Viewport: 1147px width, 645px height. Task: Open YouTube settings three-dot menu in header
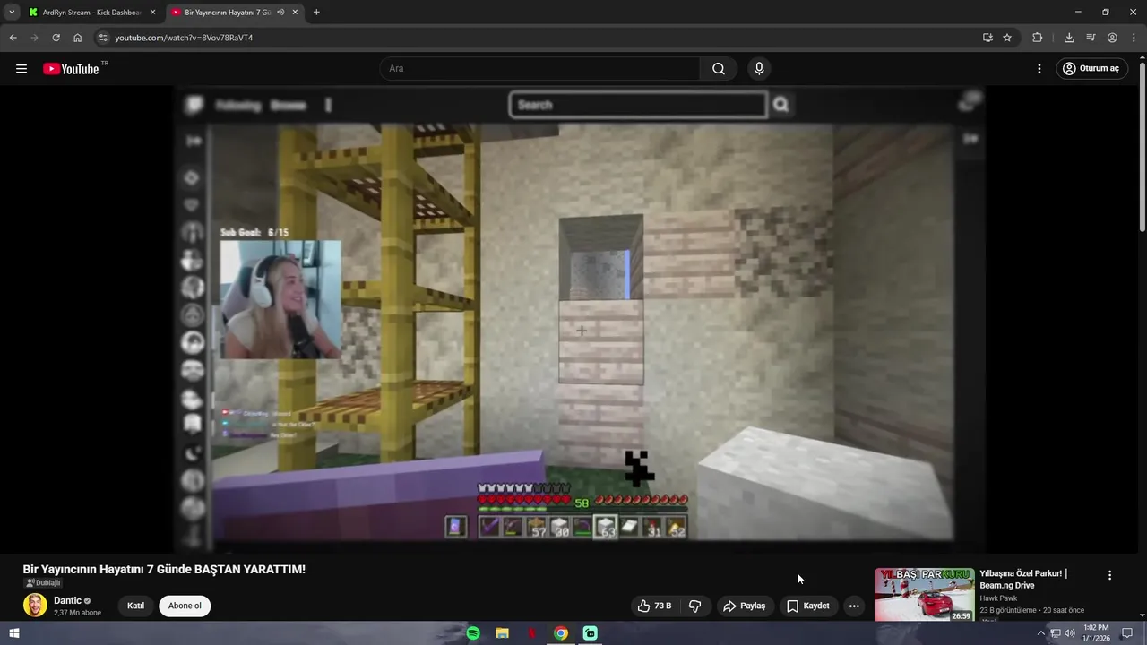1039,69
